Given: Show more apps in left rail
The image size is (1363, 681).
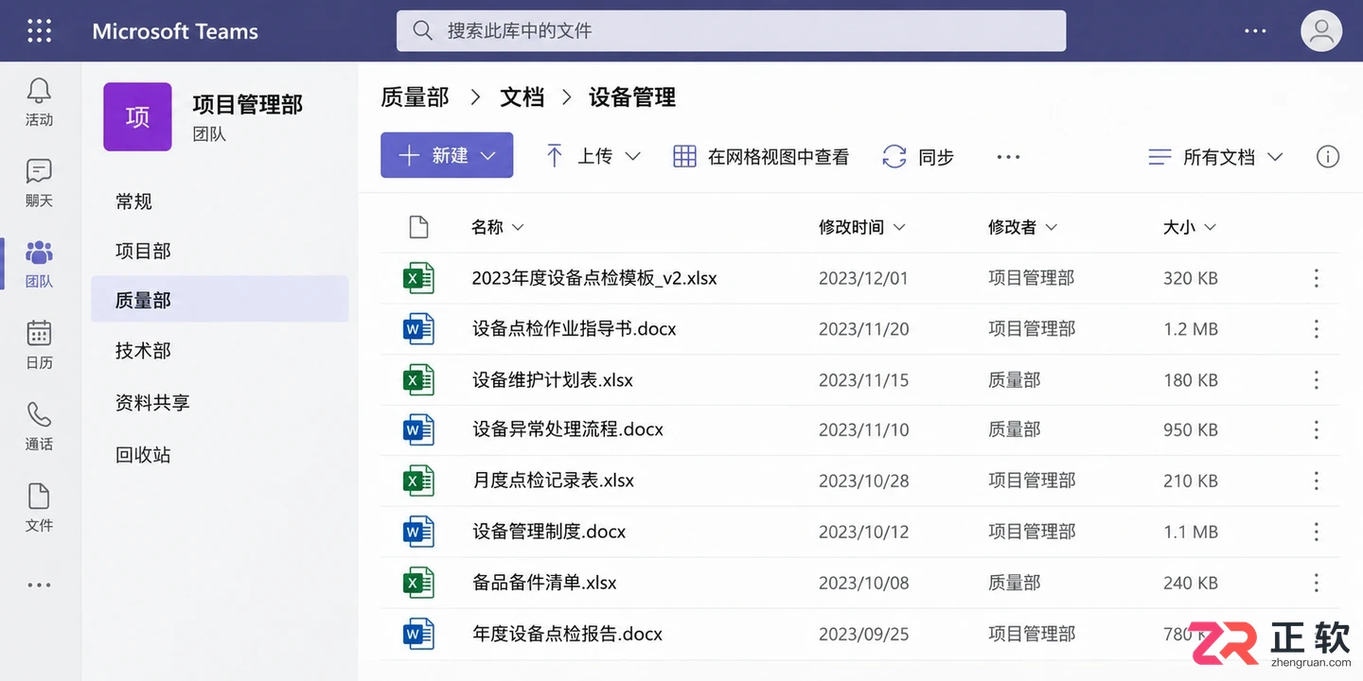Looking at the screenshot, I should 39,585.
